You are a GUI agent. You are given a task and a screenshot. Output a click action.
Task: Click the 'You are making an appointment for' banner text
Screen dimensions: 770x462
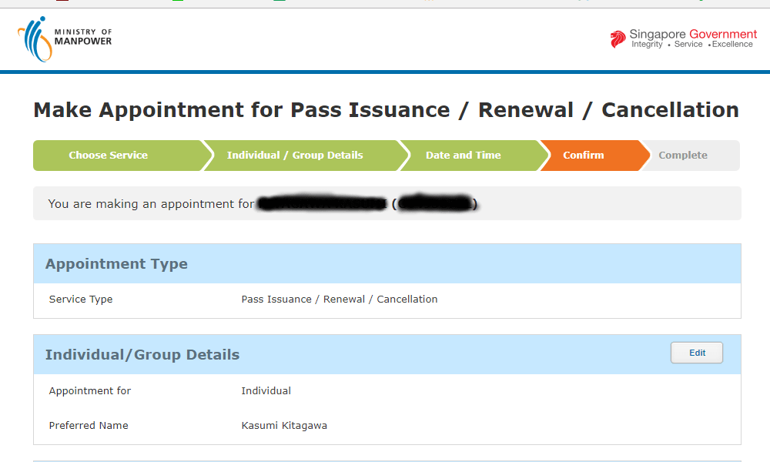[x=151, y=204]
